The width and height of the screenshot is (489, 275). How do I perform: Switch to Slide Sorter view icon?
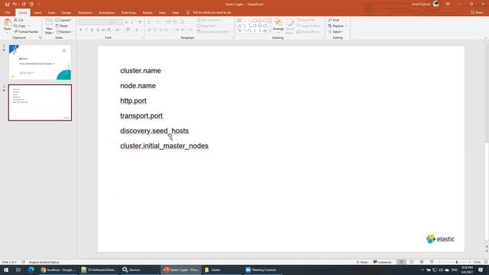411,262
